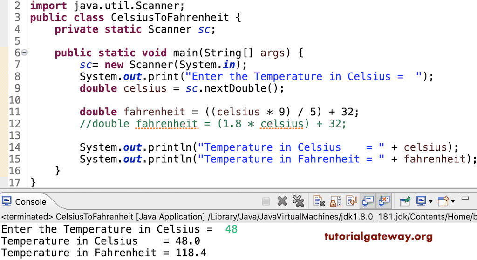The height and width of the screenshot is (260, 477).
Task: Select the Console tab
Action: (x=24, y=202)
